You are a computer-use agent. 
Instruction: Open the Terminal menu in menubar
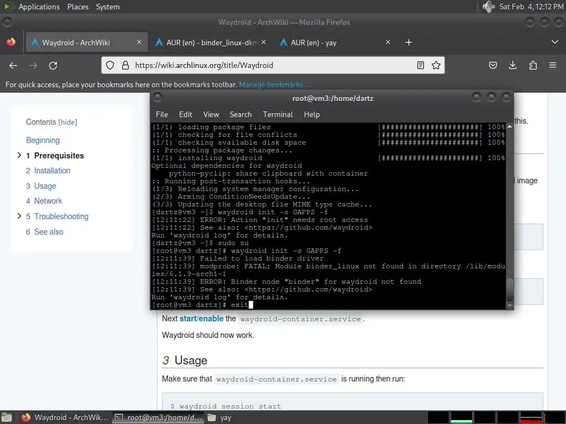[x=278, y=114]
